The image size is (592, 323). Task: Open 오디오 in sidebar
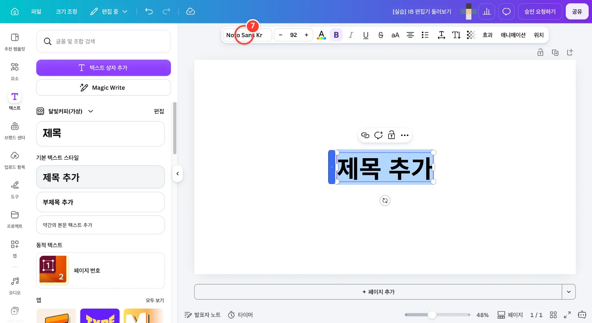pos(15,286)
